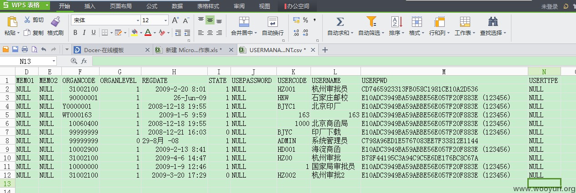Image resolution: width=576 pixels, height=193 pixels.
Task: Click insert function fx button
Action: click(84, 61)
